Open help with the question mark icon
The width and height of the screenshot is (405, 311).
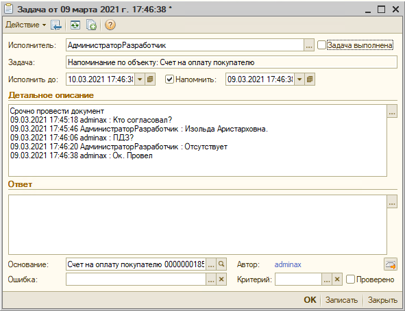(110, 25)
